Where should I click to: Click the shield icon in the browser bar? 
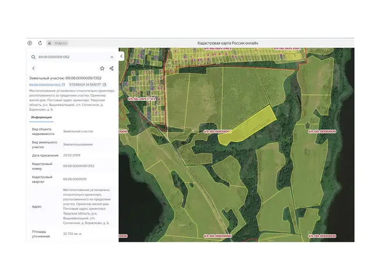[30, 43]
